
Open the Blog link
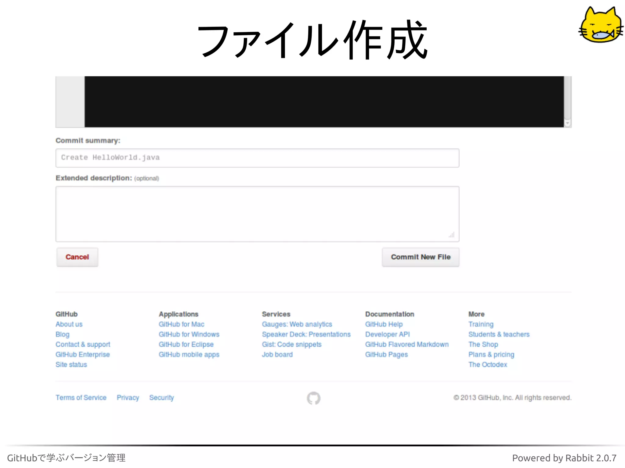point(63,334)
